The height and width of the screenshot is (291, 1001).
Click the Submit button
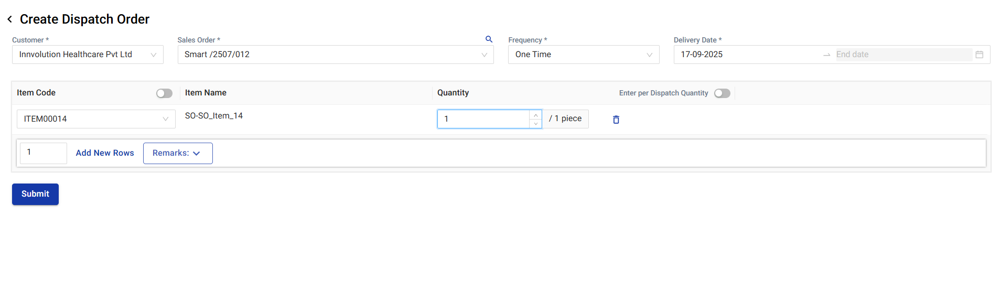[35, 194]
